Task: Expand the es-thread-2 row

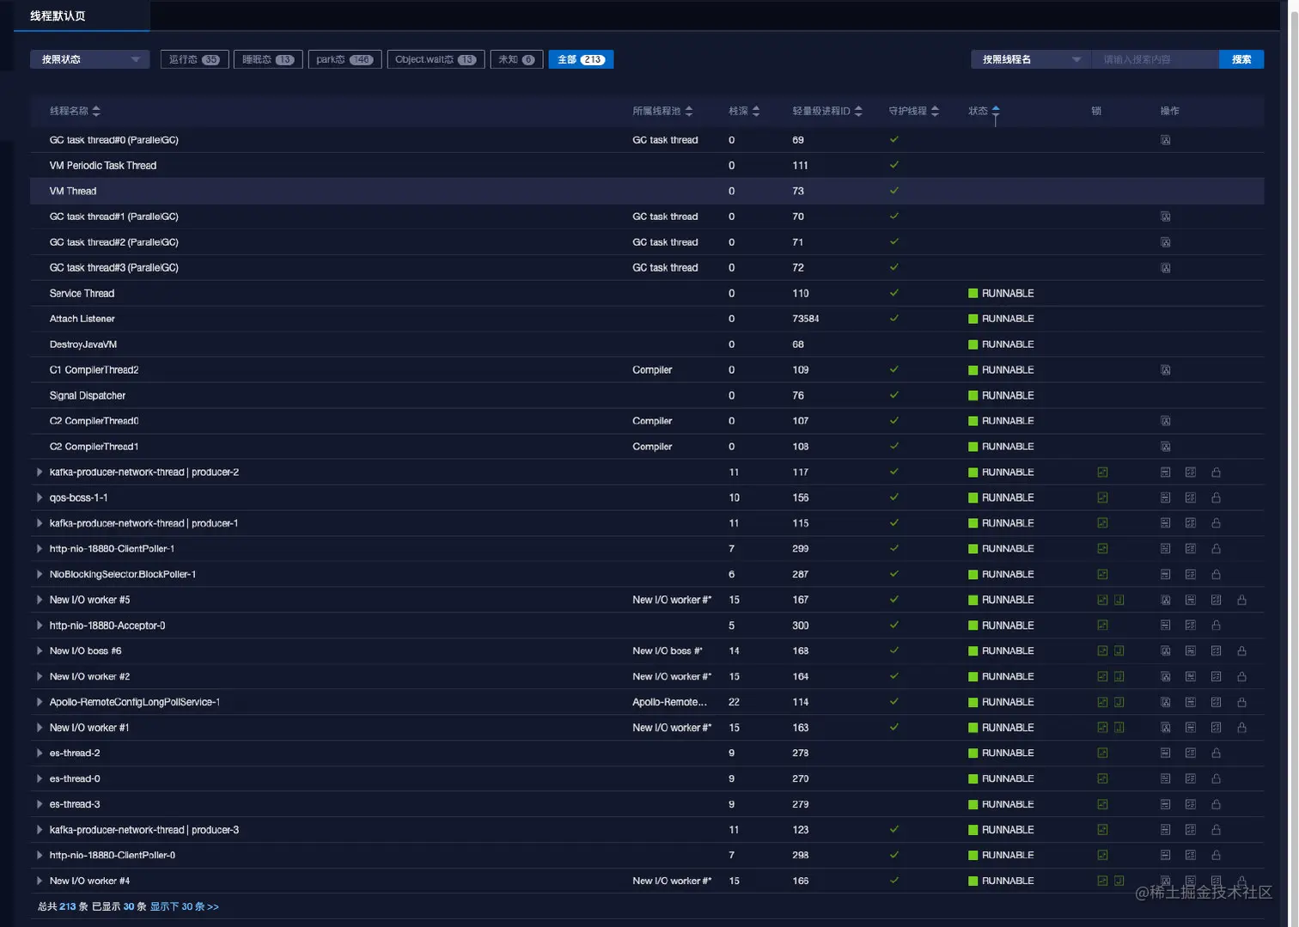Action: pos(40,753)
